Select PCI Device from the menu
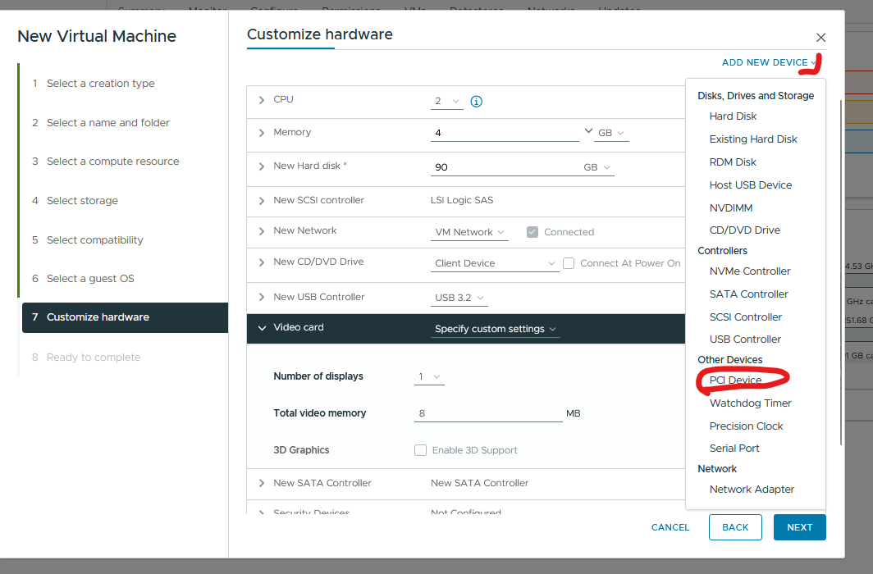This screenshot has height=574, width=873. point(735,380)
